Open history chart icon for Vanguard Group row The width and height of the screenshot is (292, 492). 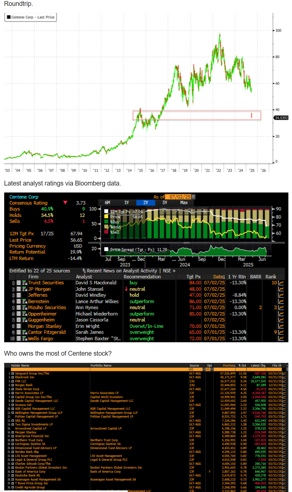pos(284,373)
